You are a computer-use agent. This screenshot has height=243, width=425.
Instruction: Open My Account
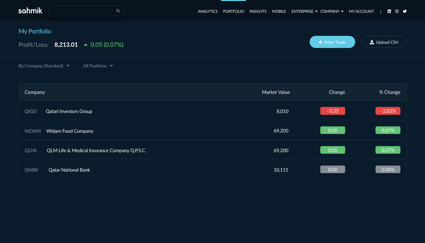[361, 11]
